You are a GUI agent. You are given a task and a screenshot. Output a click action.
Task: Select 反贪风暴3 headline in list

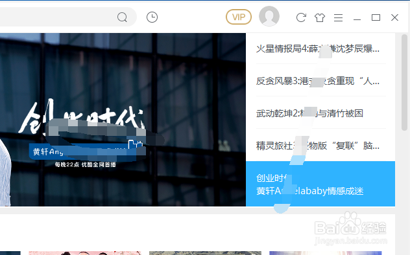click(x=318, y=81)
